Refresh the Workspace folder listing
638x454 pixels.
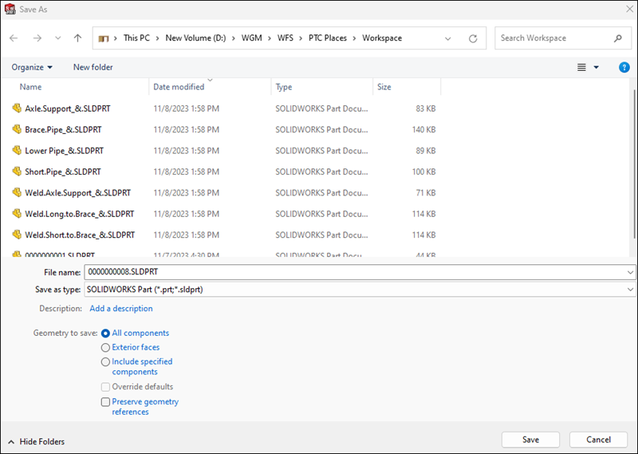click(x=473, y=38)
